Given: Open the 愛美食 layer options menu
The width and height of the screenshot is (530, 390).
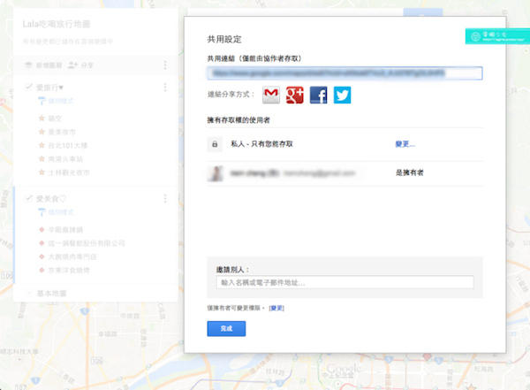Looking at the screenshot, I should [165, 199].
